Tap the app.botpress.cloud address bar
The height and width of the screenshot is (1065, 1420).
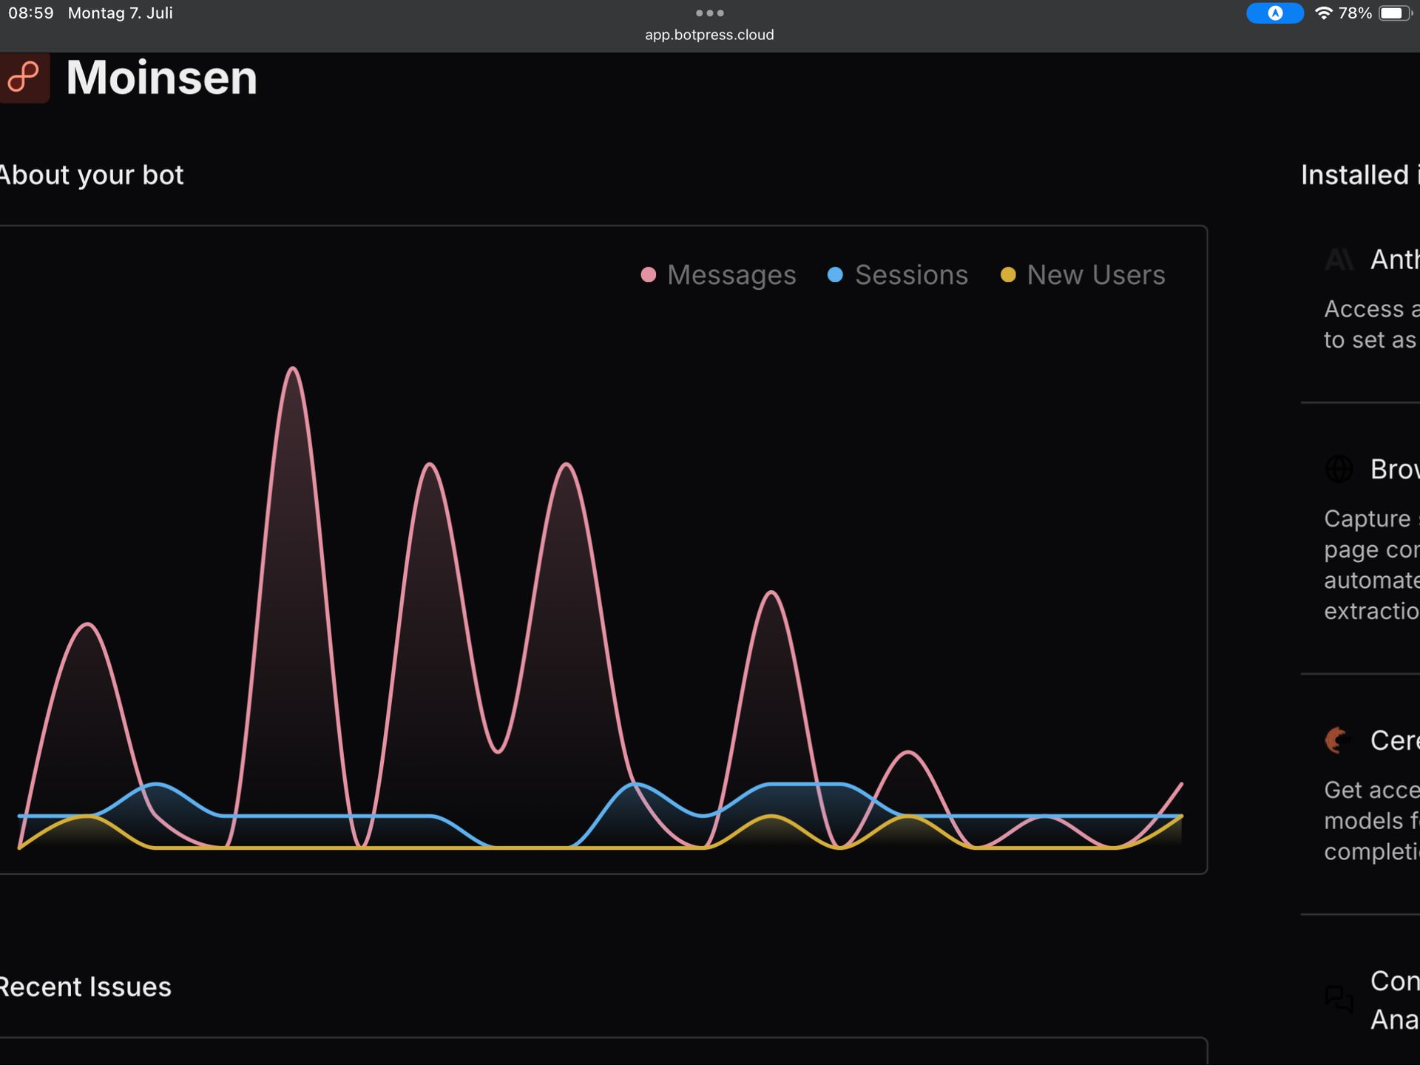click(709, 35)
